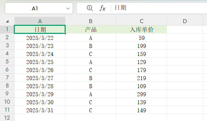Click product cell C in row 4
The image size is (207, 121).
[91, 54]
